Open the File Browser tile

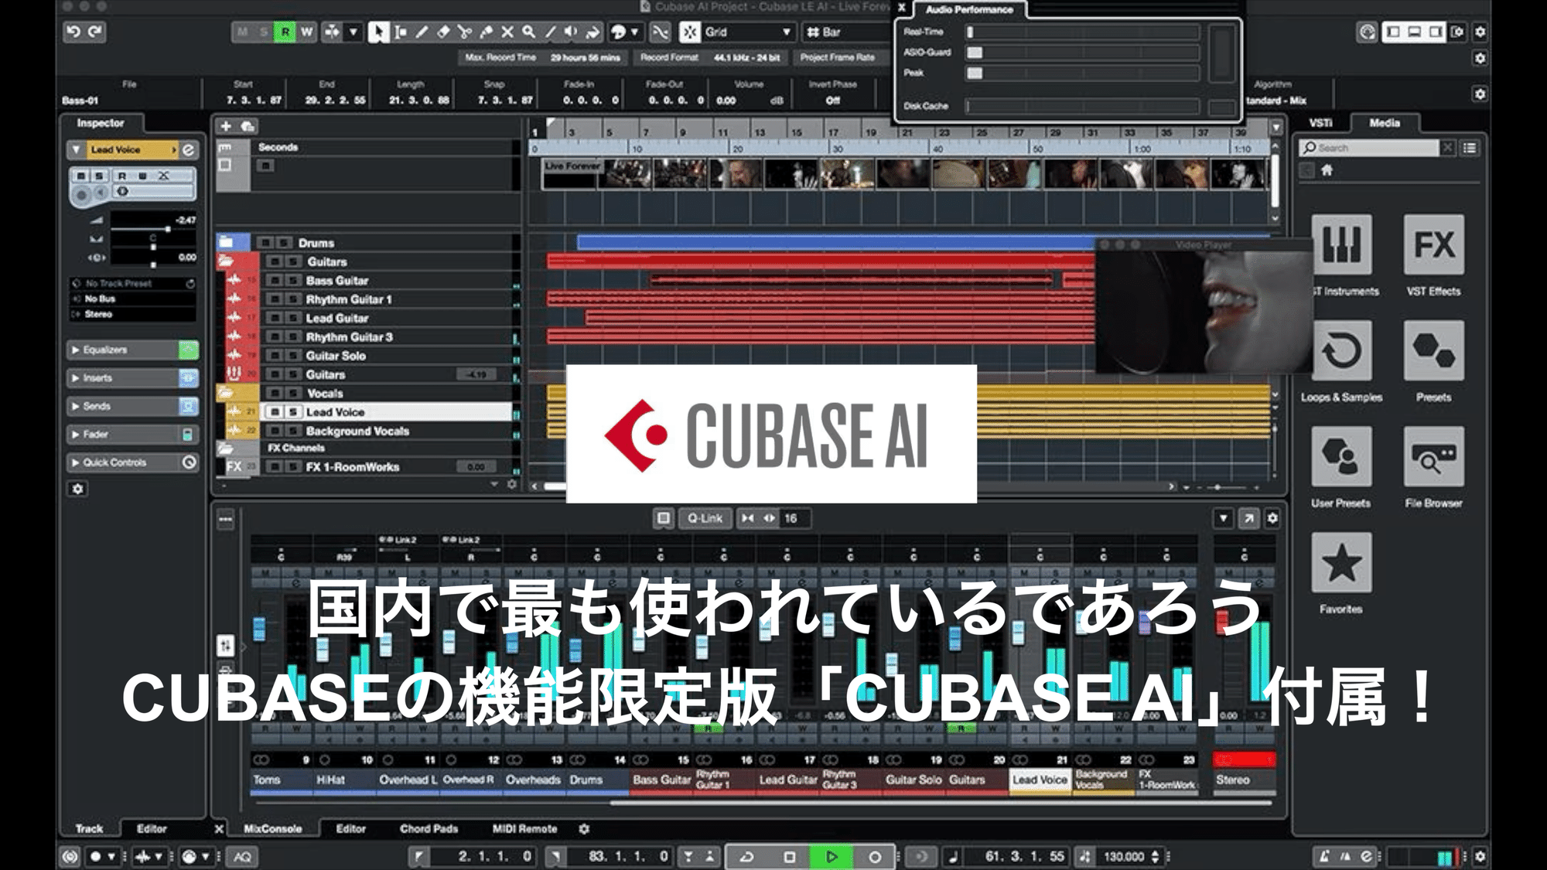1434,456
